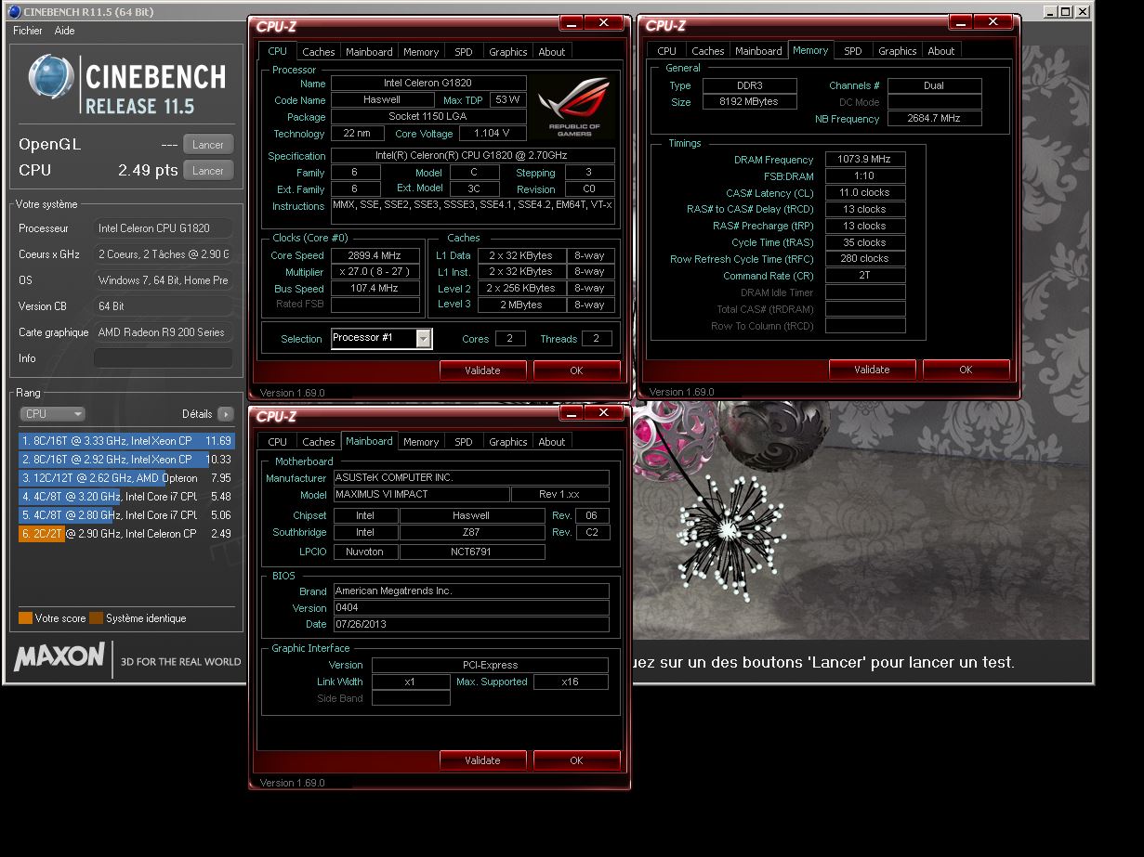1144x857 pixels.
Task: Open the Aide menu in Cinebench
Action: coord(64,31)
